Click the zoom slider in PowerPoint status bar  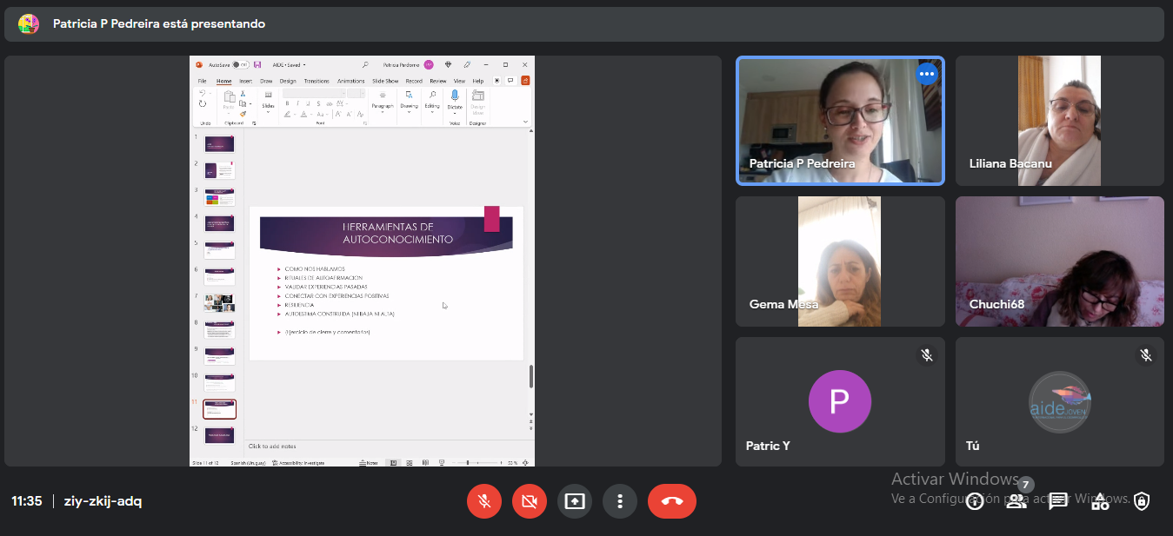(468, 463)
